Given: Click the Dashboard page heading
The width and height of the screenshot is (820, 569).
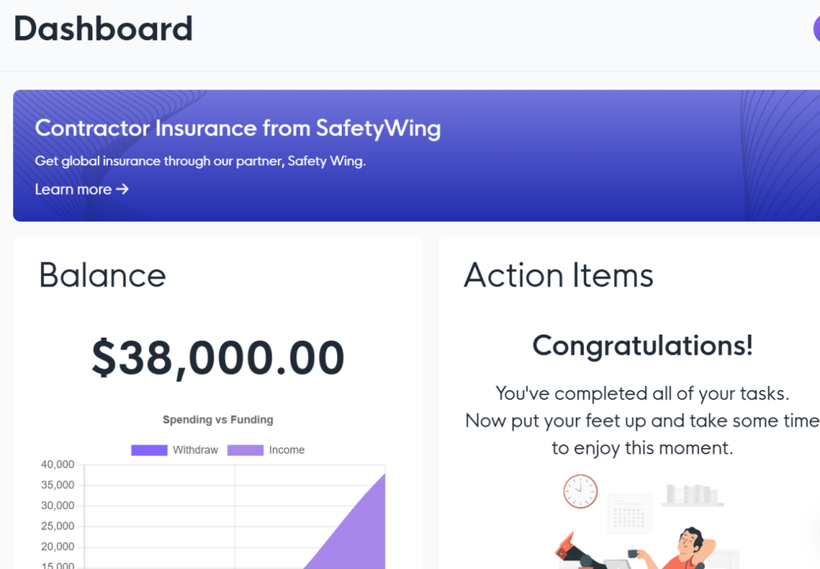Looking at the screenshot, I should coord(103,29).
